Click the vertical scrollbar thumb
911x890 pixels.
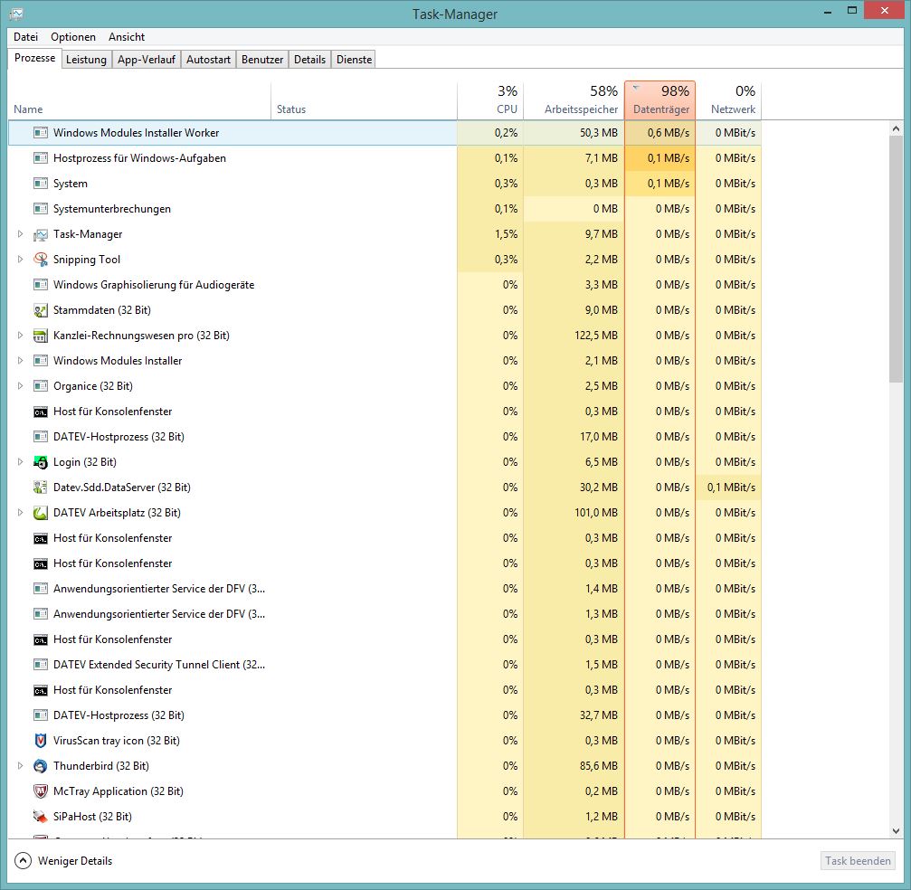[896, 260]
